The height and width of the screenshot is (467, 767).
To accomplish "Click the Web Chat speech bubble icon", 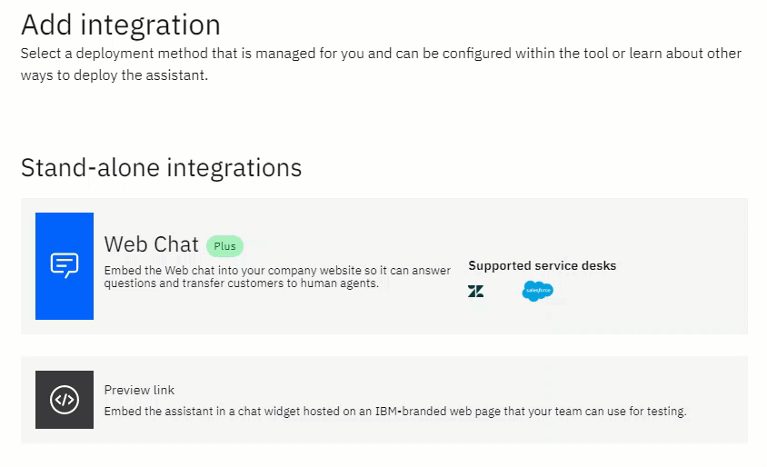I will [x=65, y=265].
